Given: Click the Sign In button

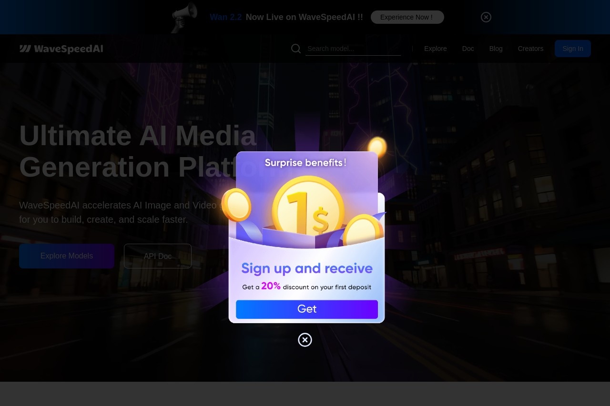Looking at the screenshot, I should [x=573, y=49].
